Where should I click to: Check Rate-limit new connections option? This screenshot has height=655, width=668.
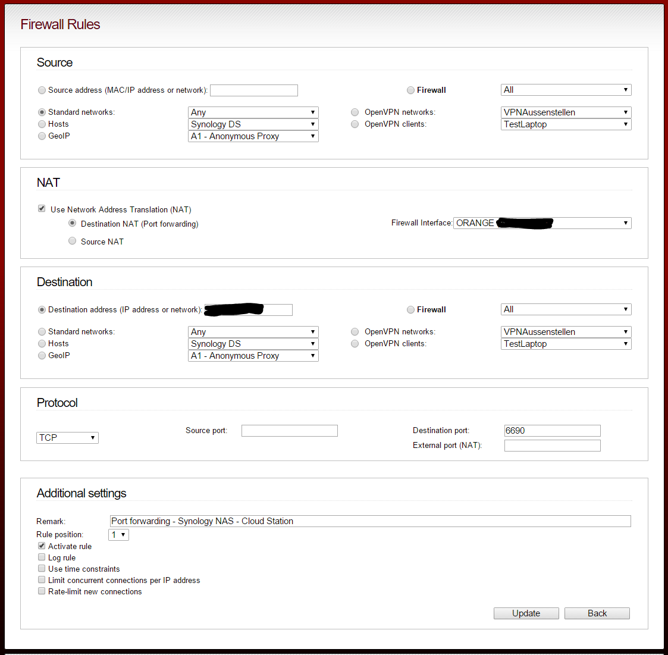pyautogui.click(x=42, y=591)
